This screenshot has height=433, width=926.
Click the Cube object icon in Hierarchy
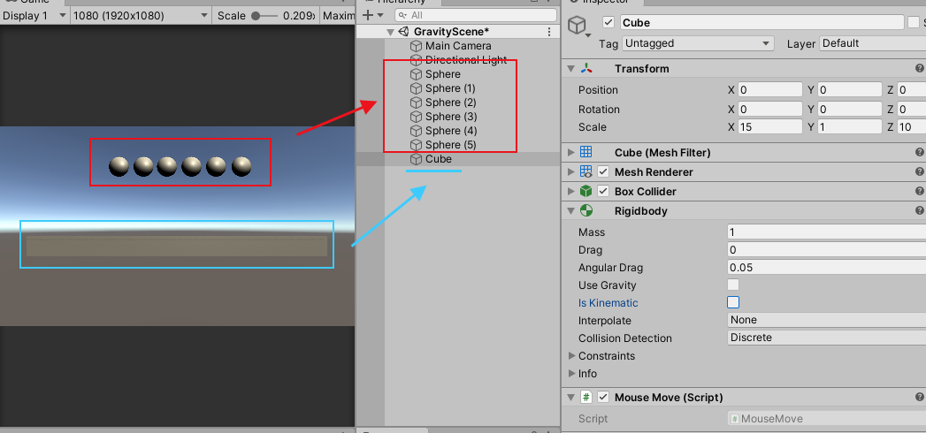(x=416, y=159)
